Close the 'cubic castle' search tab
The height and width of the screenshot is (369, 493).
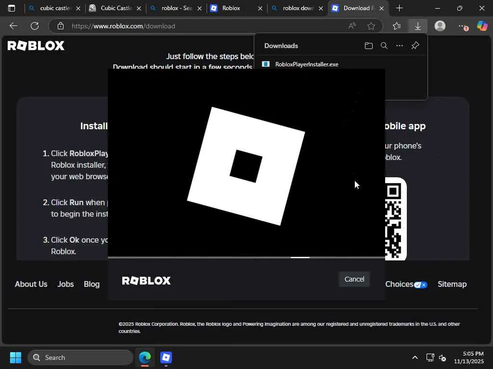[78, 9]
